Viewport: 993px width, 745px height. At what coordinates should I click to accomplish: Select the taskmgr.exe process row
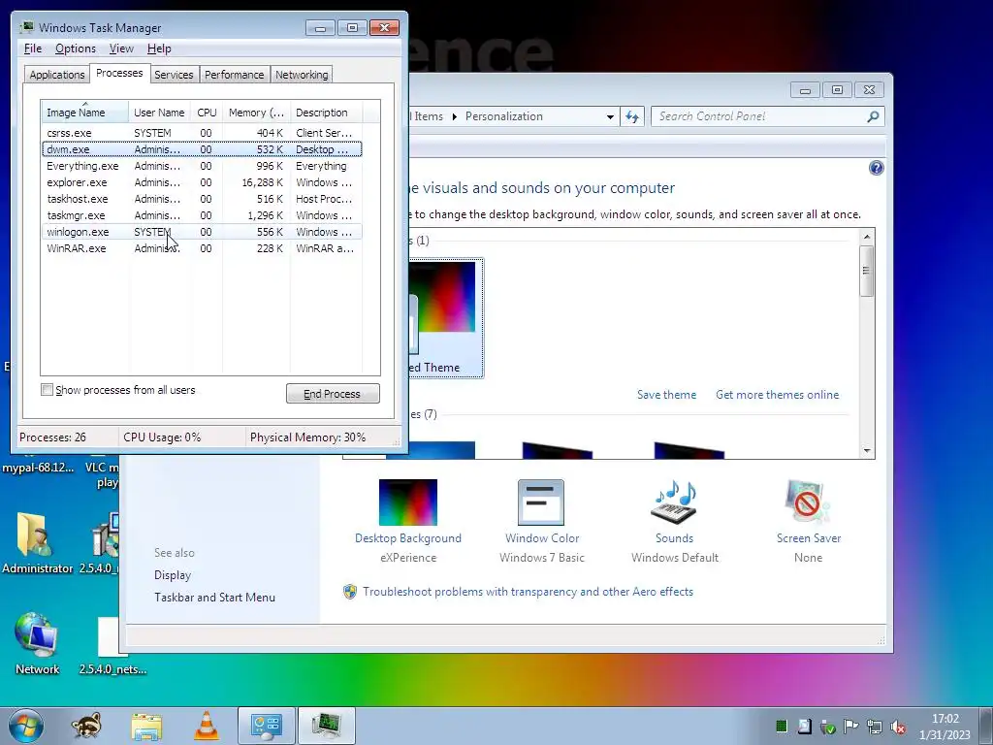coord(202,215)
